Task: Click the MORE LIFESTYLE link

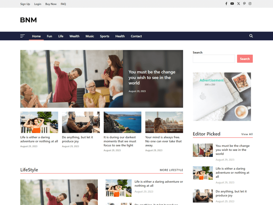Action: 171,170
